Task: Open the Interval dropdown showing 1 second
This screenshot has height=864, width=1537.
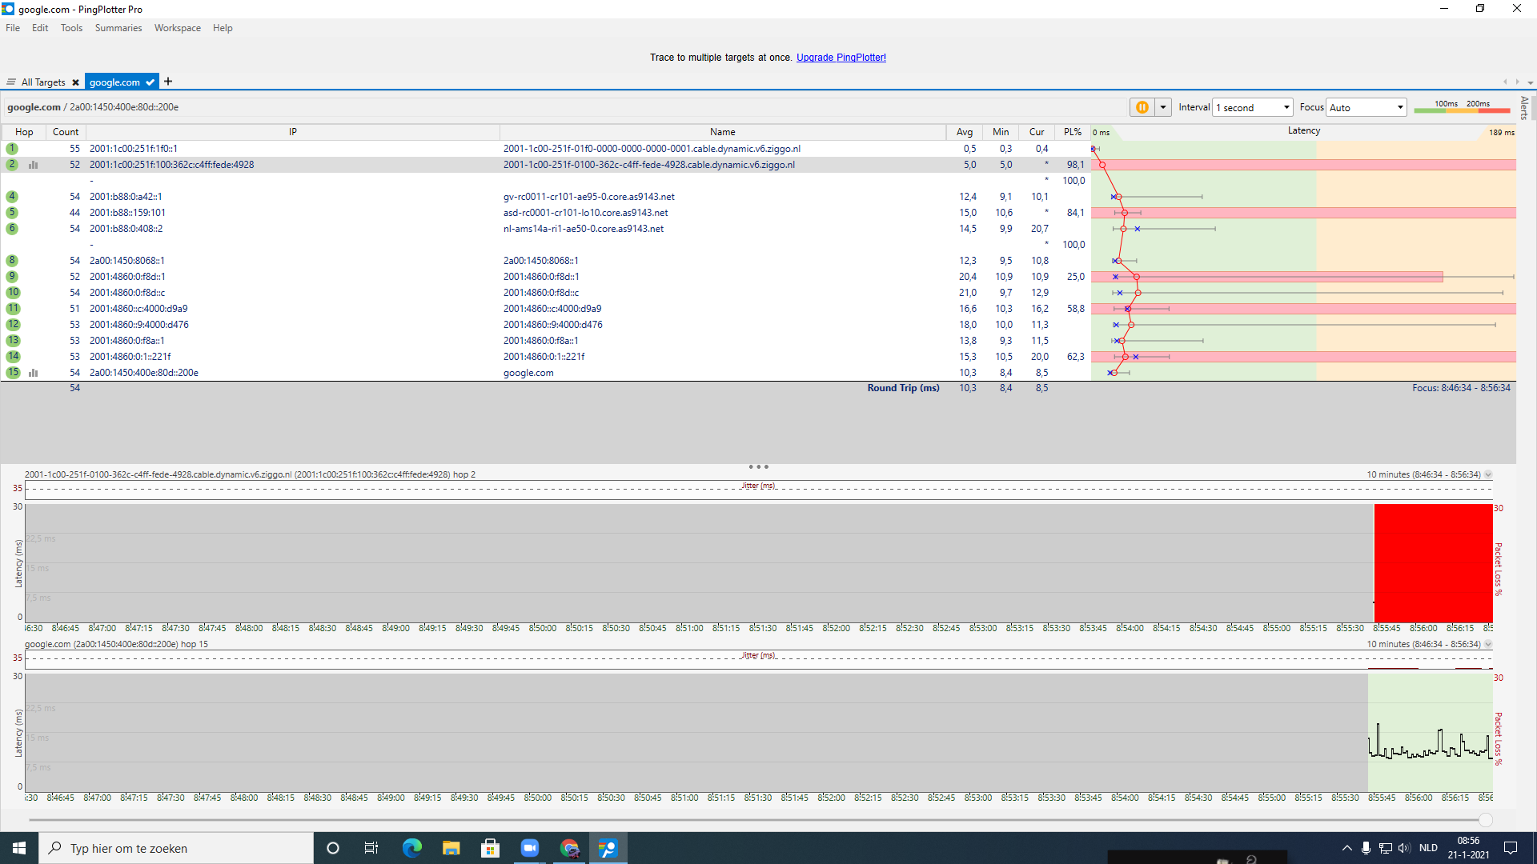Action: (1253, 107)
